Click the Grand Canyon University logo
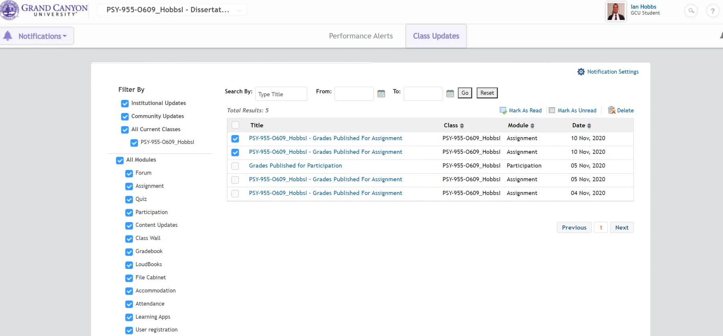723x336 pixels. click(44, 10)
